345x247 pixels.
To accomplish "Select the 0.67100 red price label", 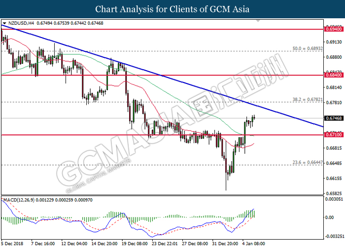I will [334, 135].
